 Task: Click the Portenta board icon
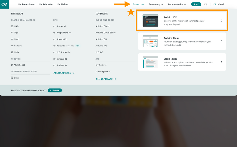coord(12,46)
